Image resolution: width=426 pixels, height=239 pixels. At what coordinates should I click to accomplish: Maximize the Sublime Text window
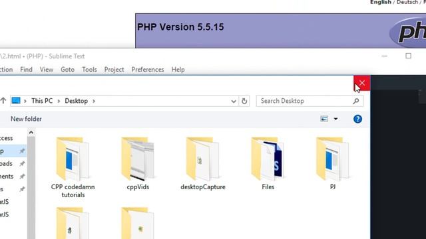tap(408, 56)
